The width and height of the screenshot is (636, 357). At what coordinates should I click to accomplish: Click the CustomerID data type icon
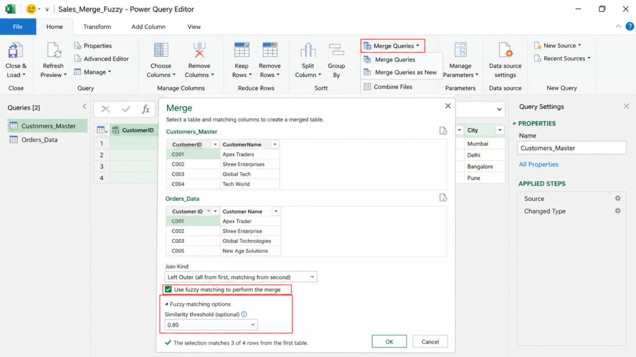[116, 130]
